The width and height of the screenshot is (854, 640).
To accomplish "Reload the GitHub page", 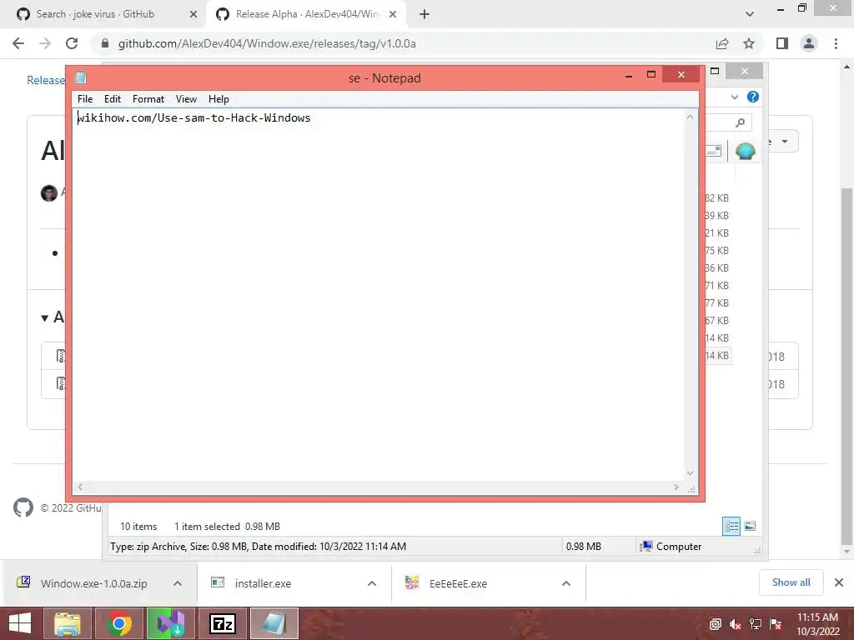I will (x=72, y=43).
